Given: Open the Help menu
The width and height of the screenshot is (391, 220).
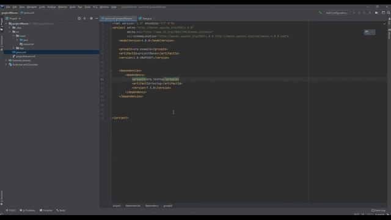Looking at the screenshot, I should click(114, 7).
